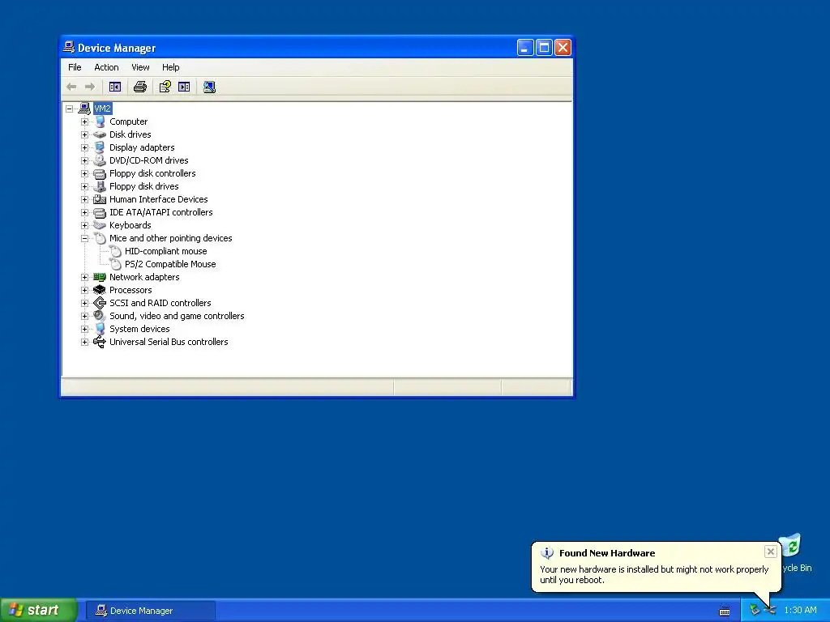The width and height of the screenshot is (830, 622).
Task: Expand the Processors category
Action: click(84, 291)
